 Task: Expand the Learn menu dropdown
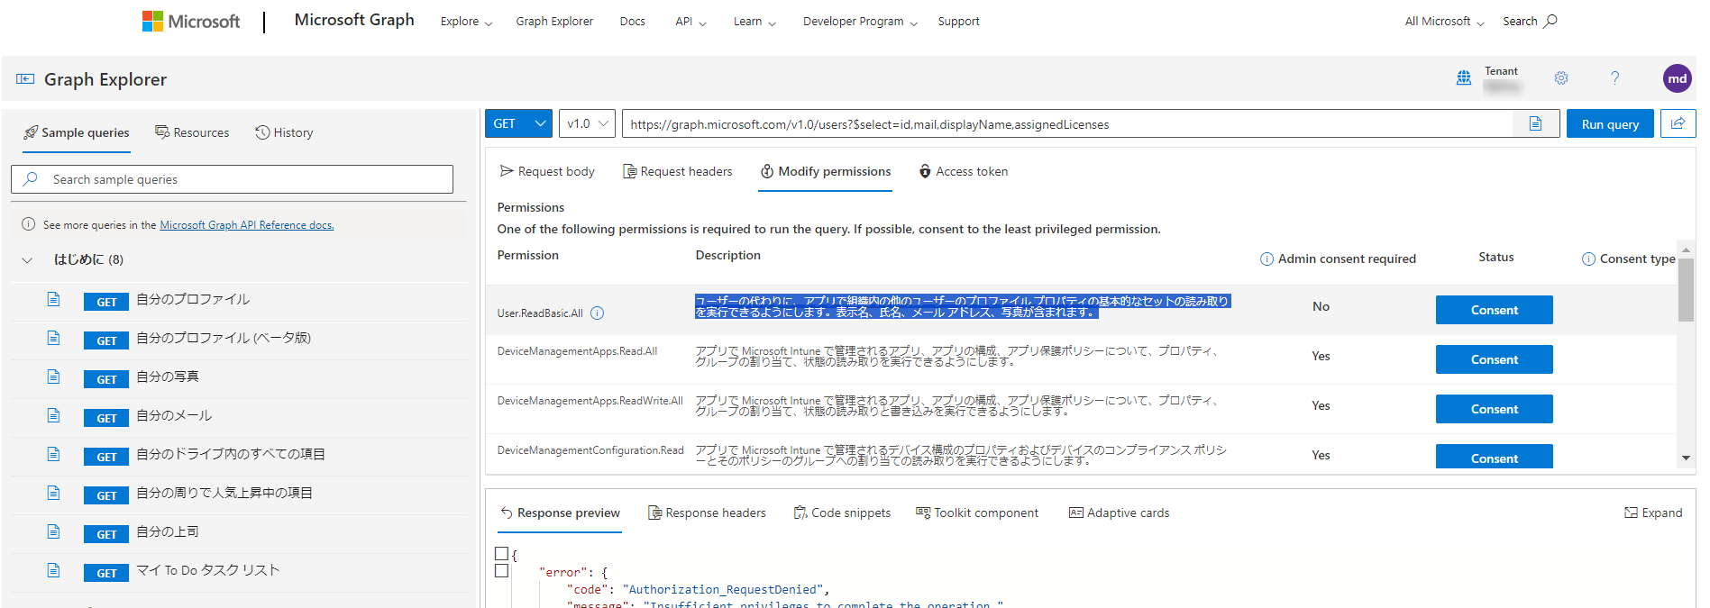(x=754, y=22)
